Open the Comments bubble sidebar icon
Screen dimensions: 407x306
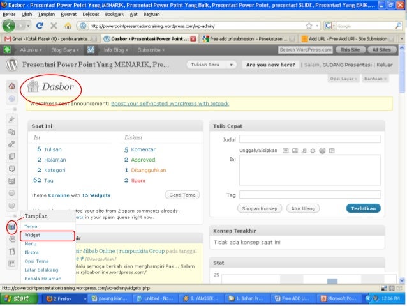coord(11,169)
